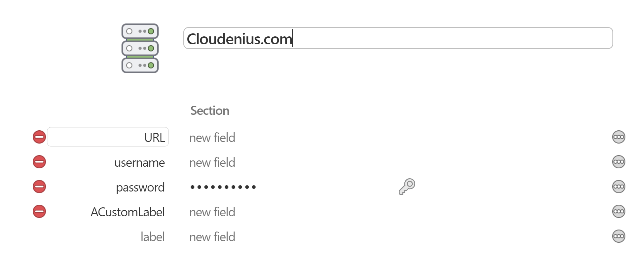The width and height of the screenshot is (632, 256).
Task: Click the empty 'label' placeholder
Action: pyautogui.click(x=152, y=237)
